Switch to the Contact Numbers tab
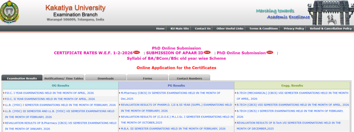 click(189, 78)
